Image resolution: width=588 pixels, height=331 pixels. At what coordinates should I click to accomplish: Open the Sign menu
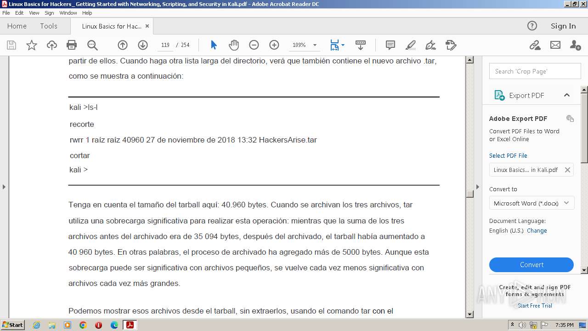(49, 13)
